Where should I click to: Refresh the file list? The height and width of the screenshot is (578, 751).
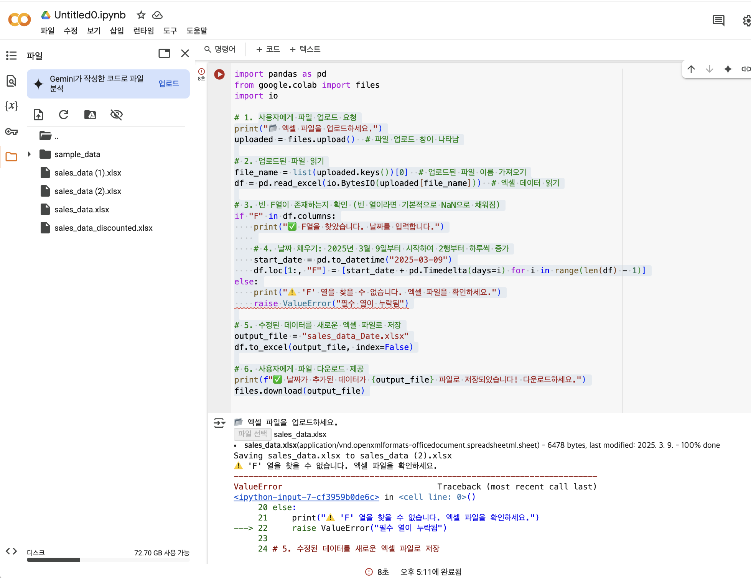(x=64, y=115)
